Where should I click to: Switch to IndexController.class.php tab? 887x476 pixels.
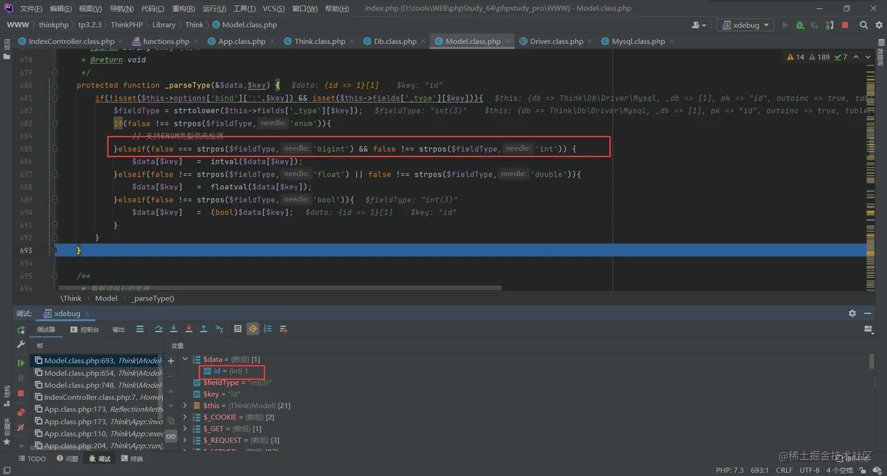tap(71, 42)
